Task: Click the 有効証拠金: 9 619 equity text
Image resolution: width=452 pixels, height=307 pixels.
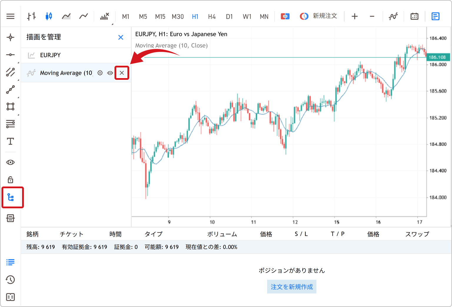Action: tap(84, 247)
